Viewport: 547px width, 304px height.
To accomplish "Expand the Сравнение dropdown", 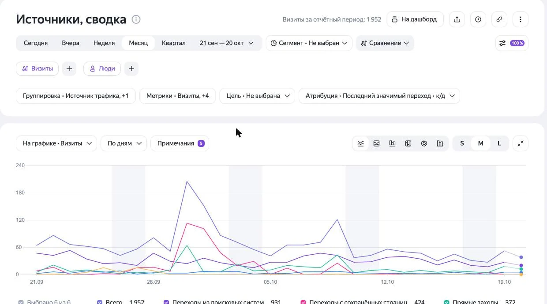I will click(385, 43).
